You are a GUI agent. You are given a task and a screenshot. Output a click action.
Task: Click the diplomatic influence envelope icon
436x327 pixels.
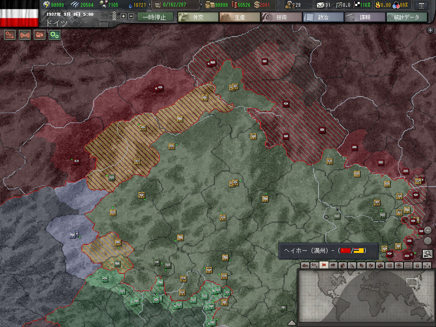click(321, 5)
